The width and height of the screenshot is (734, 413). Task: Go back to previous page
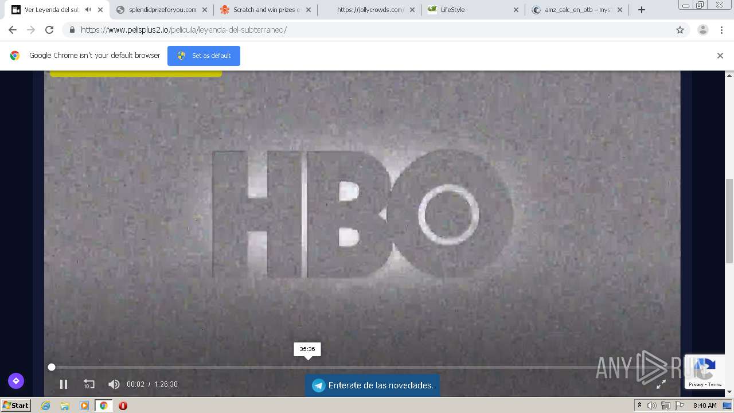13,30
